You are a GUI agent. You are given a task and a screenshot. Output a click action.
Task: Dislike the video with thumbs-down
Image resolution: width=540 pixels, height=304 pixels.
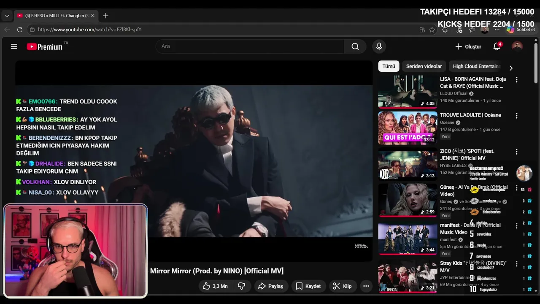point(242,286)
